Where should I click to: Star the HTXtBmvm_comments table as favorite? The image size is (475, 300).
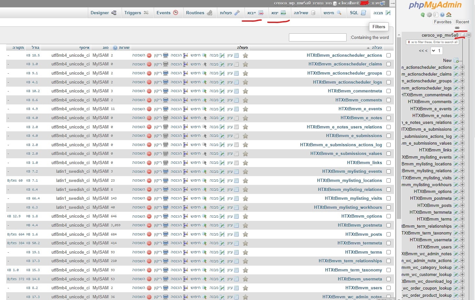pyautogui.click(x=245, y=100)
